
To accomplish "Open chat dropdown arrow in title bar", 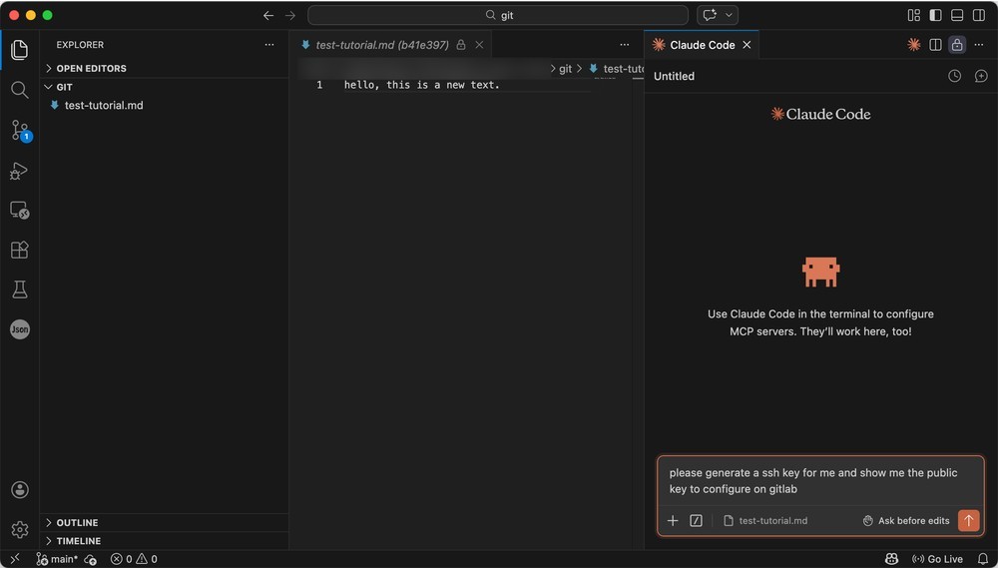I will (x=730, y=15).
